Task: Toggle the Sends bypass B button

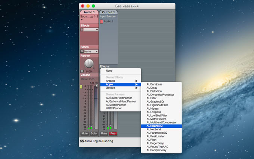Action: click(x=82, y=51)
